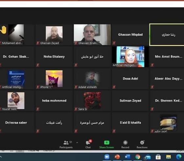The height and width of the screenshot is (161, 184).
Task: Click muted mic icon on مرام حسن أبوعمرة tile
Action: point(76,131)
